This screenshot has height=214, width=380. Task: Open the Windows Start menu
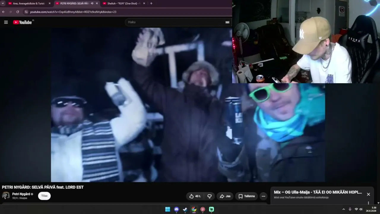click(x=168, y=209)
